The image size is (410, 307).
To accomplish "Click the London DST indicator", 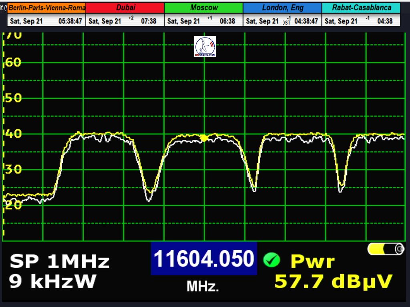I will pos(287,22).
